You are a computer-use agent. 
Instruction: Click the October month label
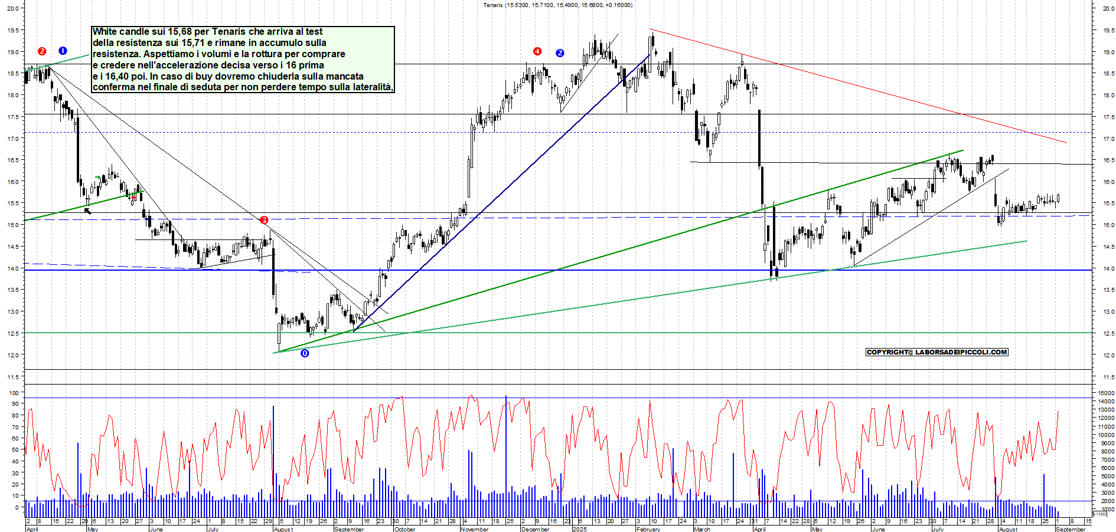coord(404,529)
